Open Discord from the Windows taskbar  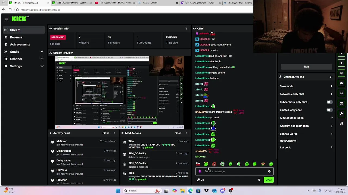click(222, 191)
